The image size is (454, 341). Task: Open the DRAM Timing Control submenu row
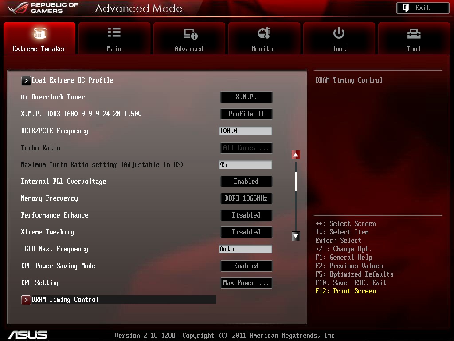[119, 300]
